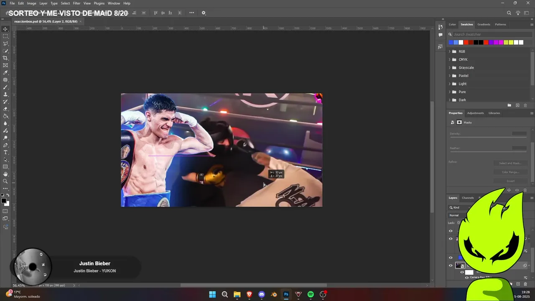The height and width of the screenshot is (301, 535).
Task: Expand the CMYK swatch group
Action: [450, 59]
